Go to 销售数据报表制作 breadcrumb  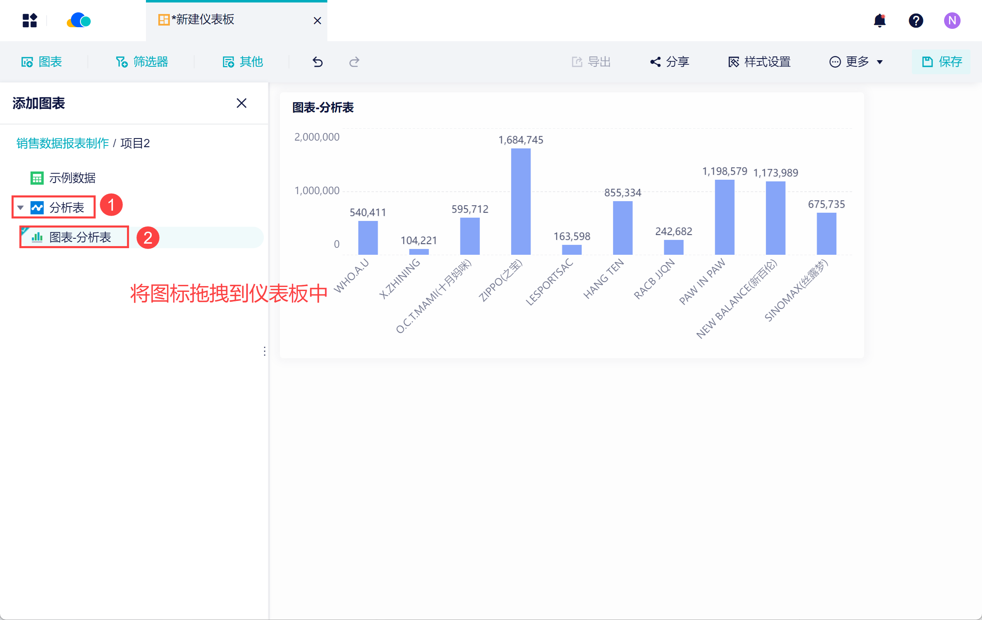pos(63,143)
